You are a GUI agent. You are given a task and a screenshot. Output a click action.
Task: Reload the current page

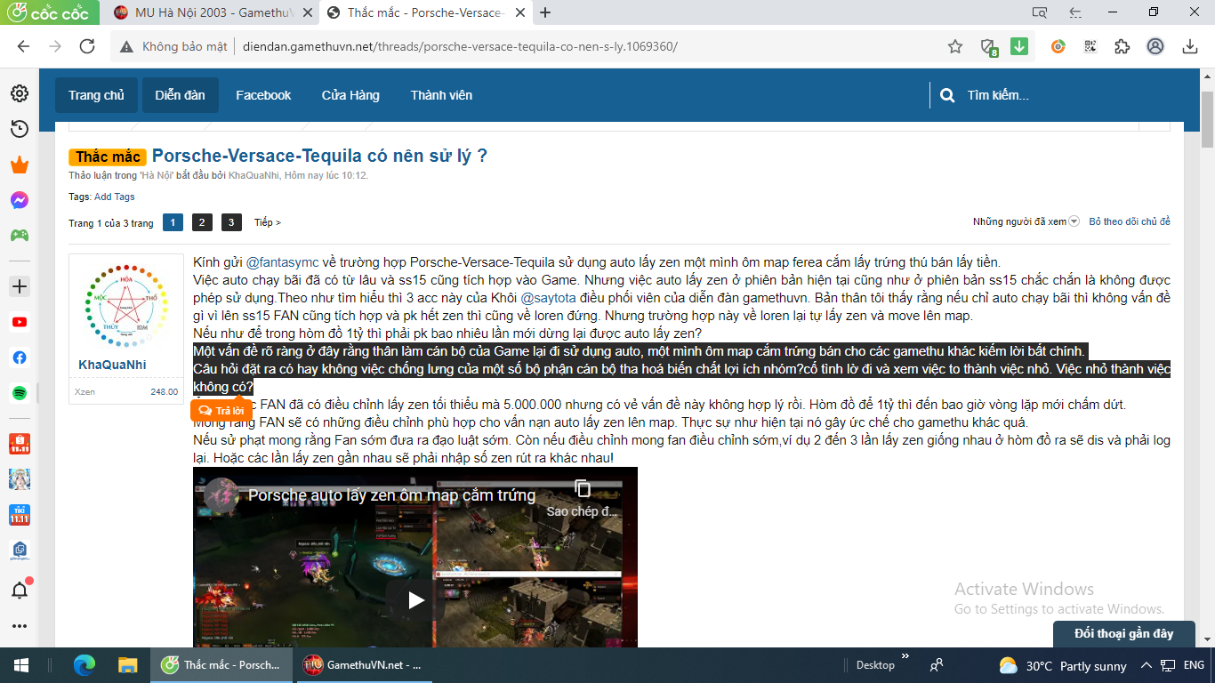(x=87, y=46)
